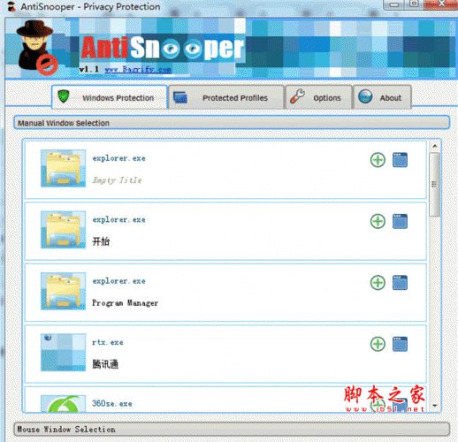Viewport: 458px width, 442px height.
Task: Click the scroll up arrow of the window list
Action: coord(435,146)
